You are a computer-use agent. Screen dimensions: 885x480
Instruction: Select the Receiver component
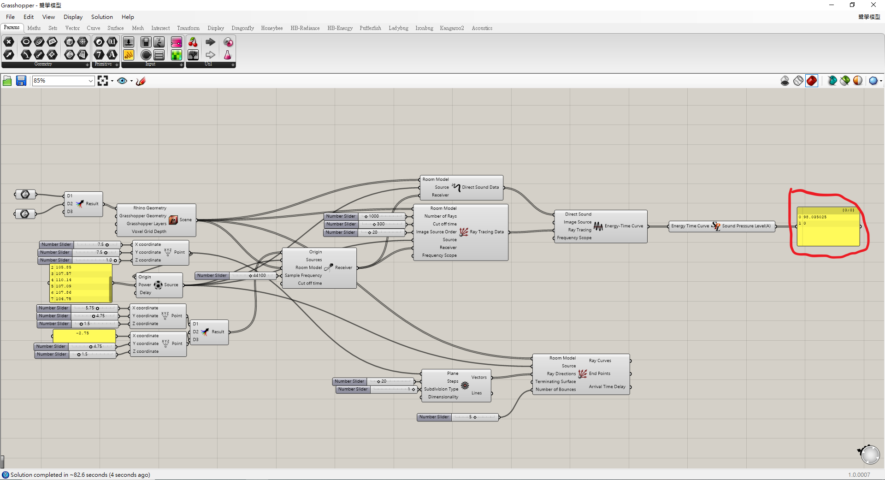(x=319, y=268)
